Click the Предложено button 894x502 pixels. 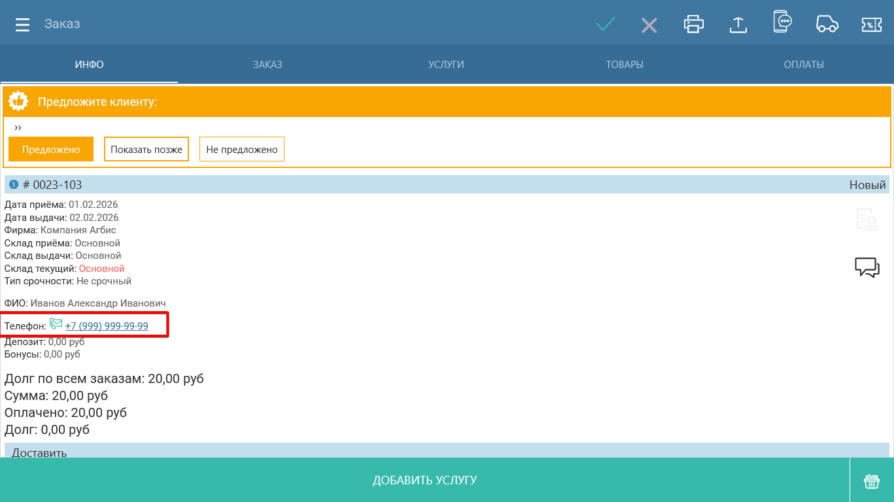click(x=51, y=149)
